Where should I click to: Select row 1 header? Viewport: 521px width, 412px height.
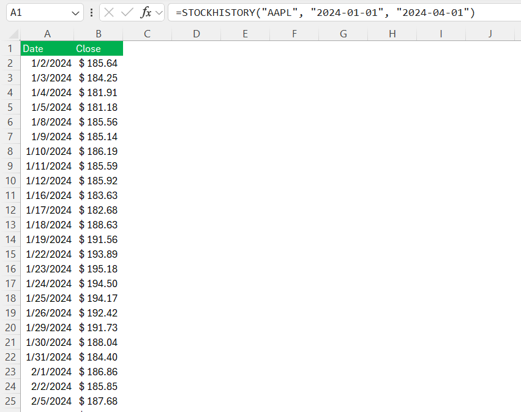(10, 48)
